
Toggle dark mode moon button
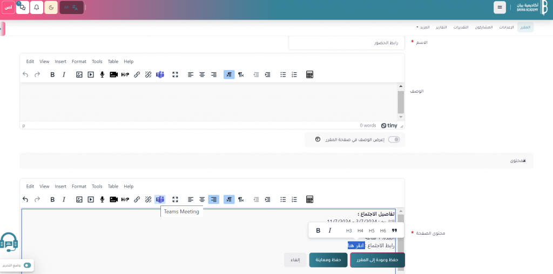(51, 8)
